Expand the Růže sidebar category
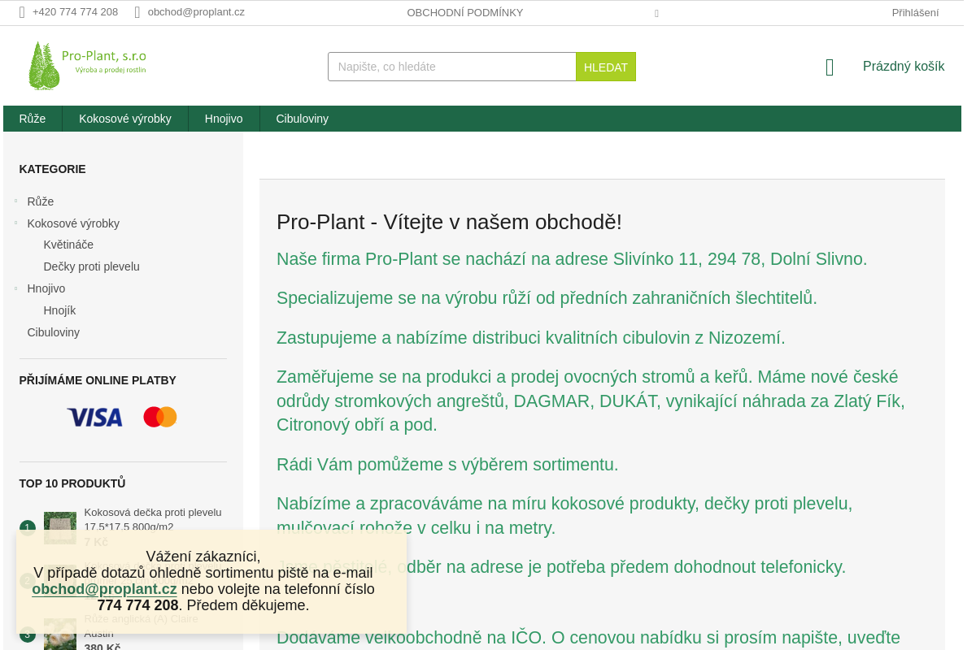Viewport: 976px width, 650px height. tap(16, 201)
